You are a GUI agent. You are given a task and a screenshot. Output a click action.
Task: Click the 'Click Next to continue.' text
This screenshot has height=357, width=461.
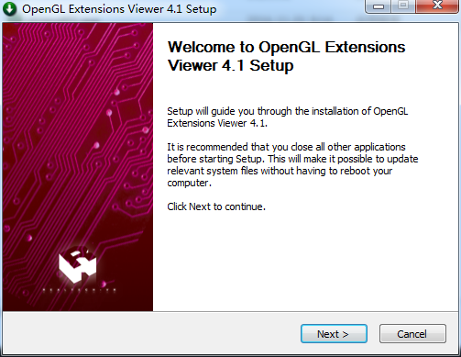(216, 206)
